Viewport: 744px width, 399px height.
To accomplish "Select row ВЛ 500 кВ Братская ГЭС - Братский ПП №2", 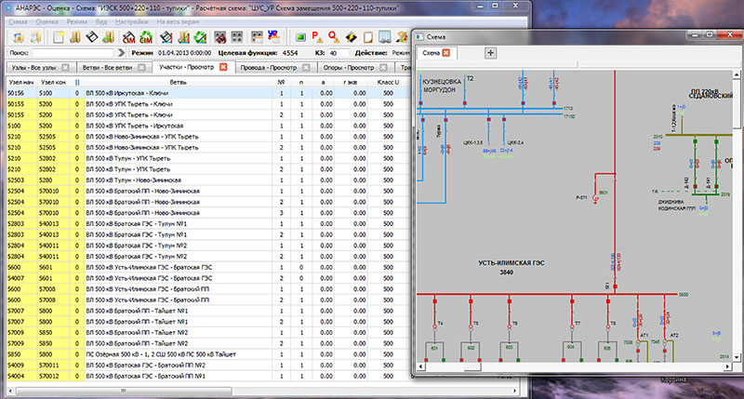I will (207, 366).
